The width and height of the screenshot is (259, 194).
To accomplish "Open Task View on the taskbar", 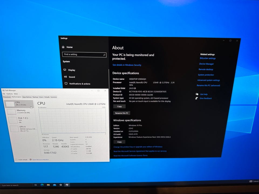I will (x=36, y=185).
